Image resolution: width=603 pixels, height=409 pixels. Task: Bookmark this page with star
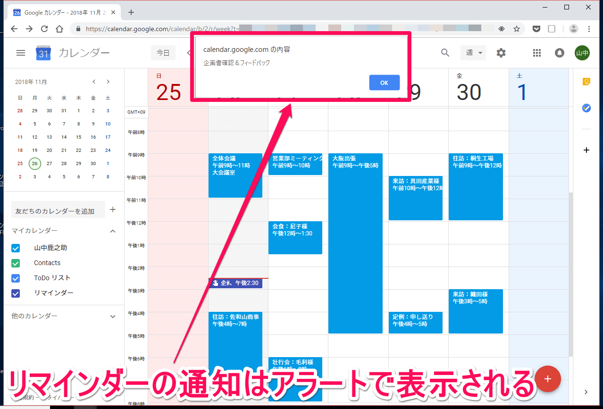517,29
